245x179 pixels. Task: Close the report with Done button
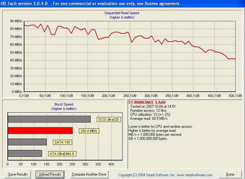tap(230, 174)
